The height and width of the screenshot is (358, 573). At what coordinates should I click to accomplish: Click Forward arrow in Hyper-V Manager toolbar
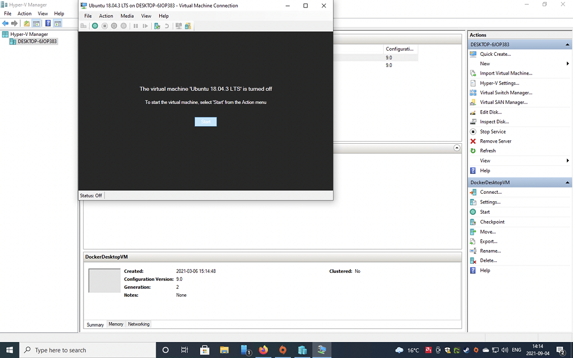point(14,23)
